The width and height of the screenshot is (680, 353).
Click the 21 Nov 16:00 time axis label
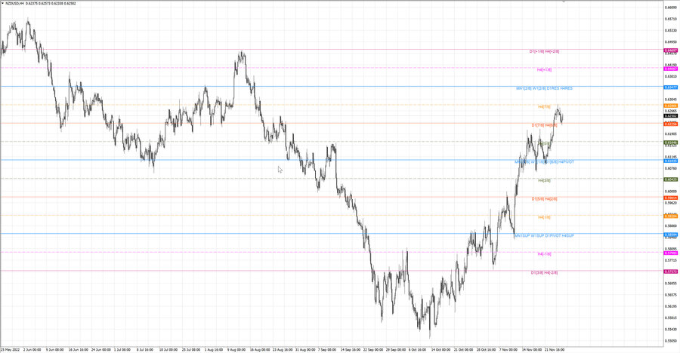pos(555,349)
